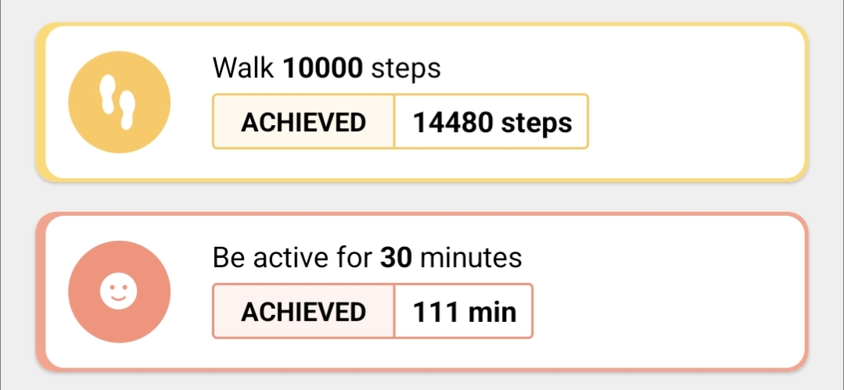Tap the bold 10000 step target number
This screenshot has height=390, width=844.
pos(322,69)
